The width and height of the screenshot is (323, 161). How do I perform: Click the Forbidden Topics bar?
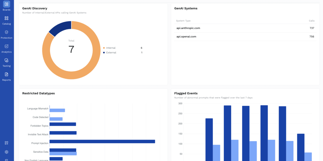coord(63,124)
